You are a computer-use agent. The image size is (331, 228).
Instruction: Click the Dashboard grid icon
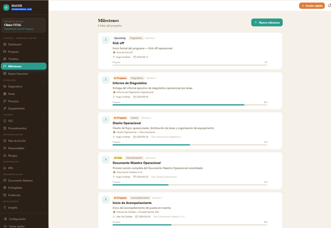[x=5, y=44]
